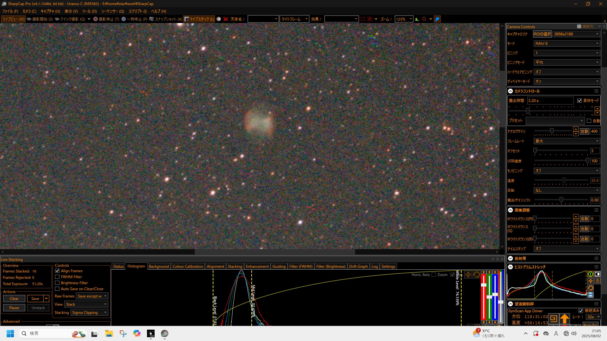Screen dimensions: 607x341
Task: Enable the FWHM Filter checkbox
Action: tap(57, 277)
